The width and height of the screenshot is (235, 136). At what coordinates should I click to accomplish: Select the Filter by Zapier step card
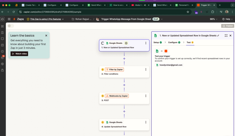(124, 72)
